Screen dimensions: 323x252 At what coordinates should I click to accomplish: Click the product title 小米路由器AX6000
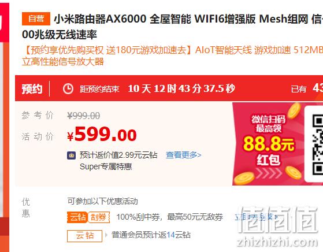(x=100, y=19)
